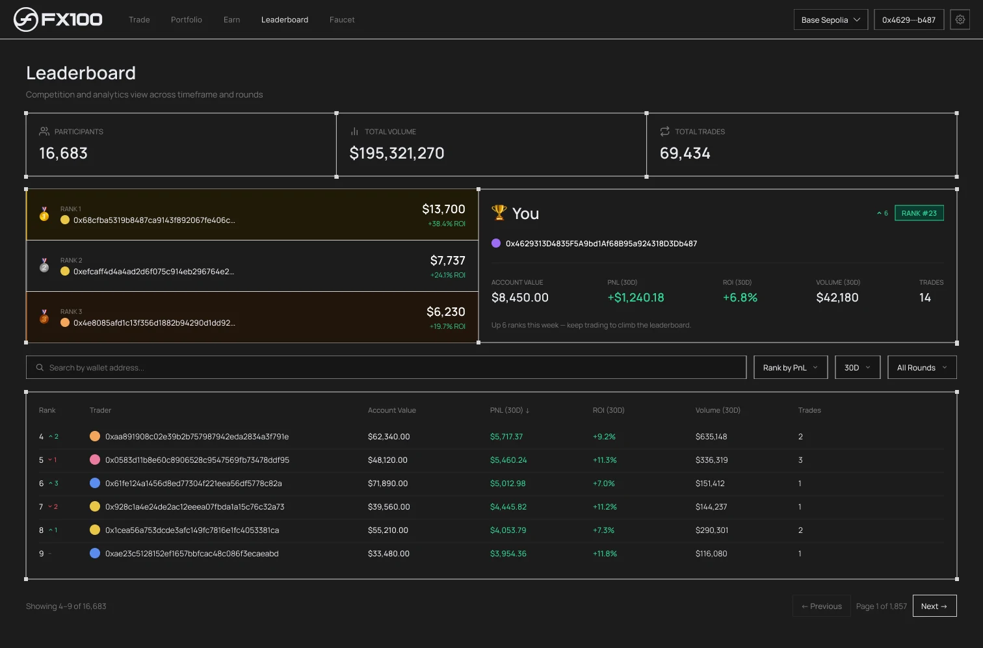Click the 0x4629…b487 wallet button
The height and width of the screenshot is (648, 983).
click(x=909, y=19)
